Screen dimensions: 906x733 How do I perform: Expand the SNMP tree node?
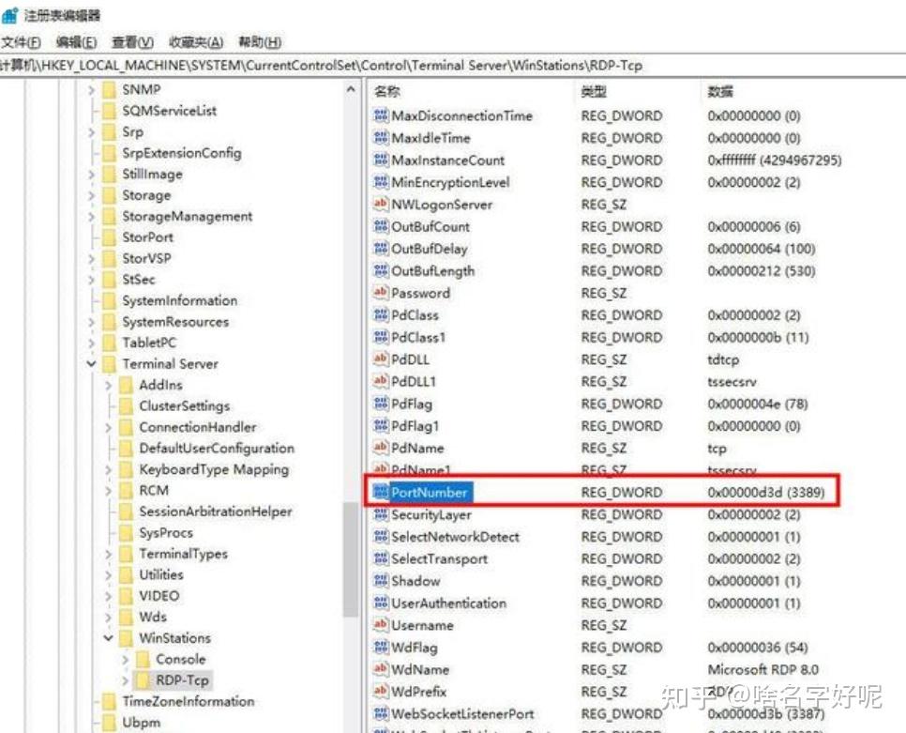click(91, 89)
